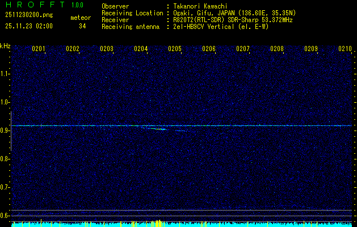
Task: Click the 0207 time marker
Action: [x=243, y=49]
